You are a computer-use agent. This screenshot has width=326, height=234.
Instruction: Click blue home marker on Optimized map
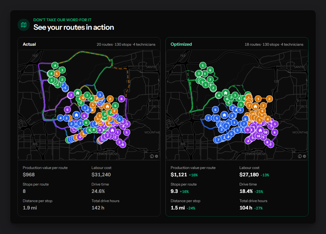click(224, 115)
